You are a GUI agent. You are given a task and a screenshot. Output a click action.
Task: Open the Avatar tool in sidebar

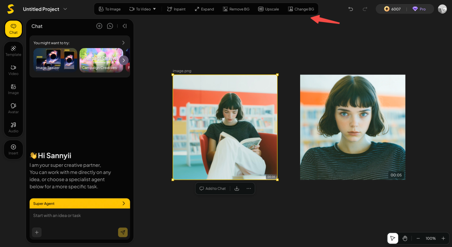tap(13, 108)
